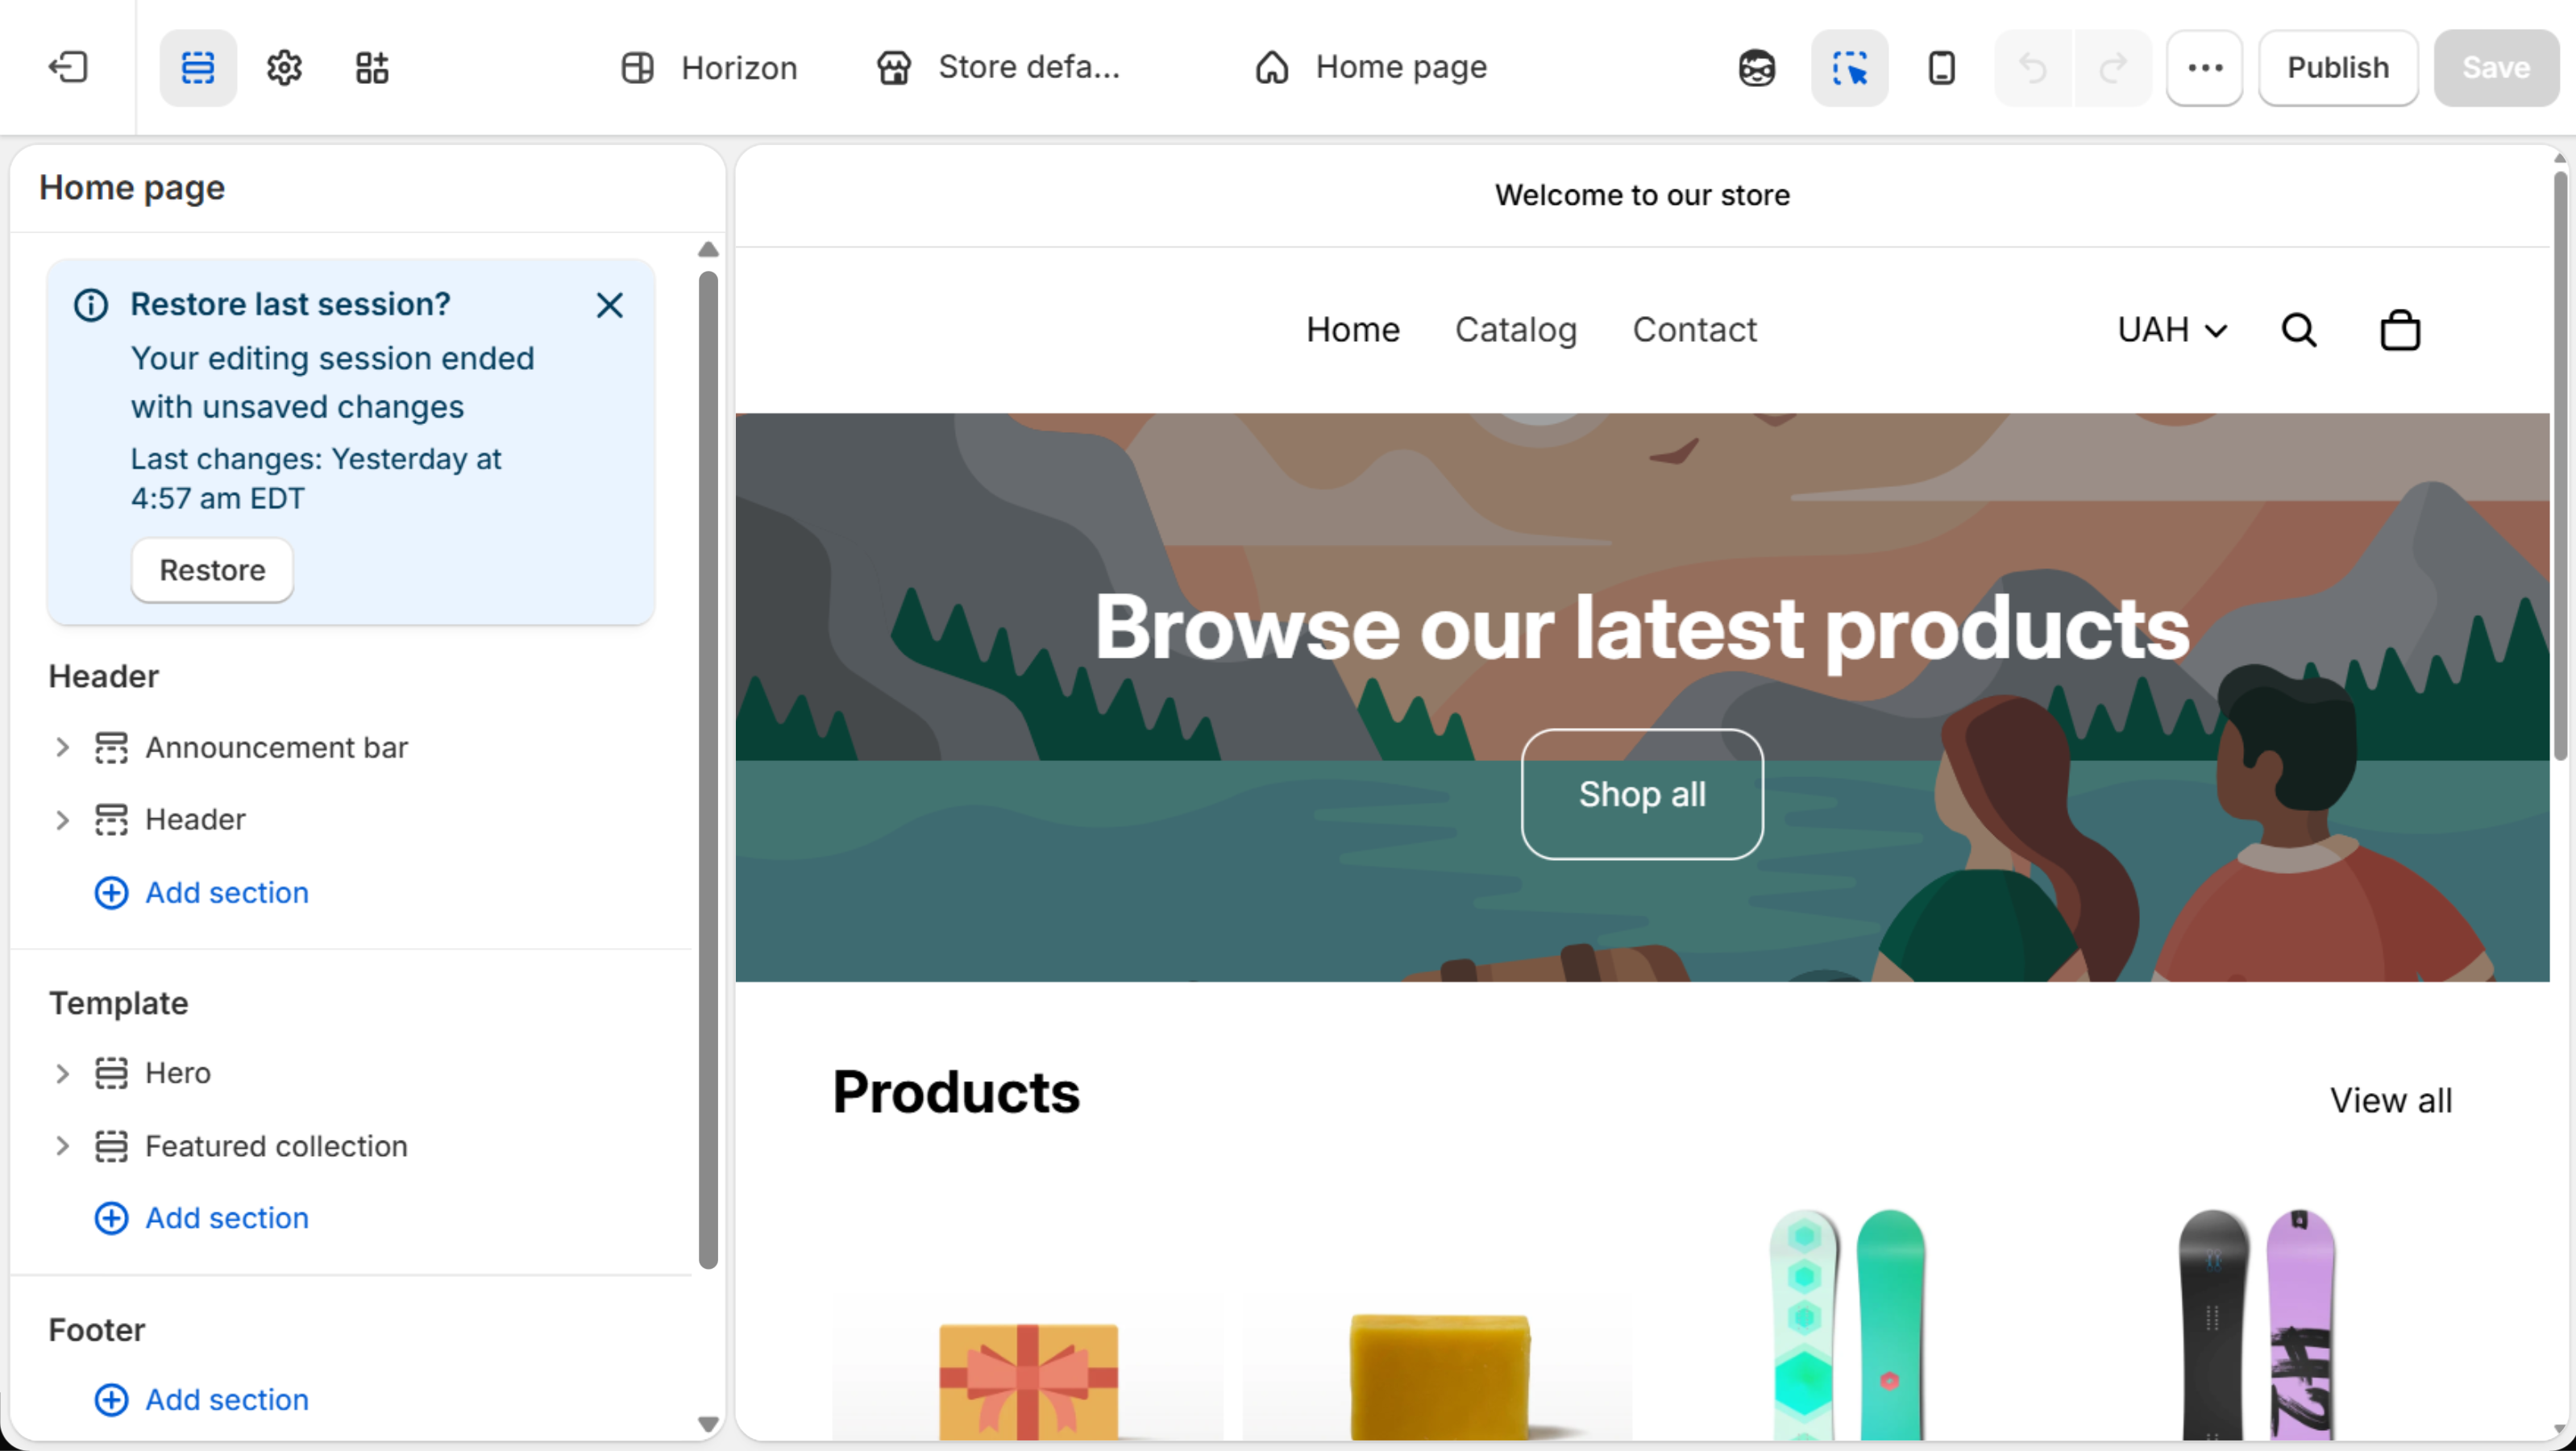Screen dimensions: 2576x1451
Task: Click the Shop all hero button
Action: [1641, 794]
